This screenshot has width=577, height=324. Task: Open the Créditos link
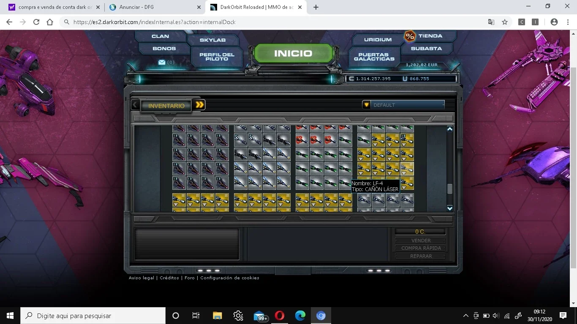pos(169,278)
